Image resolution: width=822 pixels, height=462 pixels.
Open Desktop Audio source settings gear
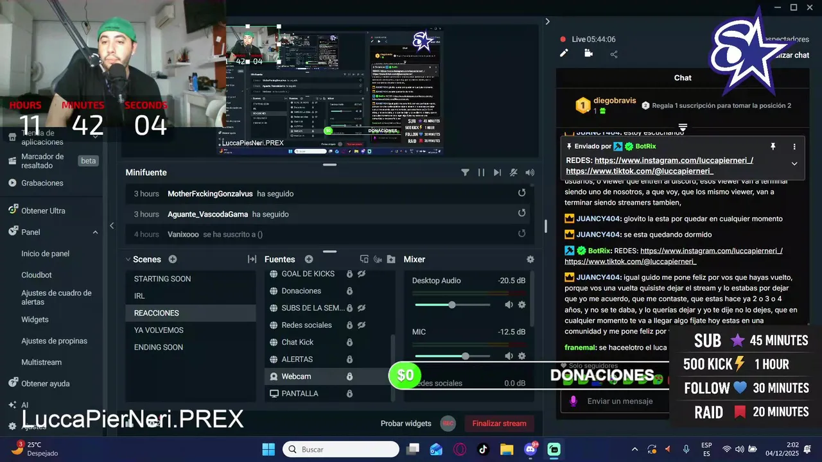pos(521,305)
